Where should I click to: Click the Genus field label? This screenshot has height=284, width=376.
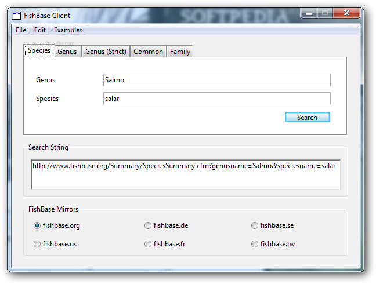[46, 80]
